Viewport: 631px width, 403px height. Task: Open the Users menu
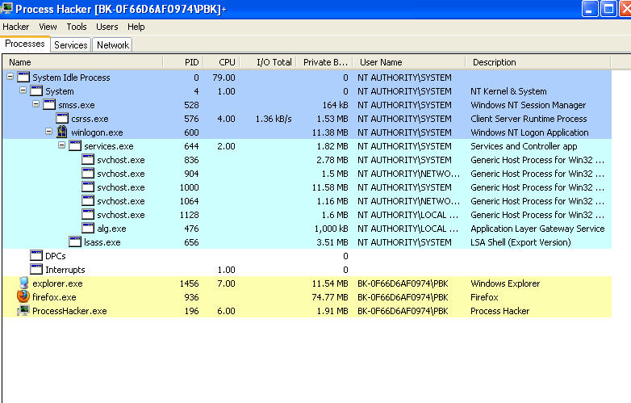point(107,27)
